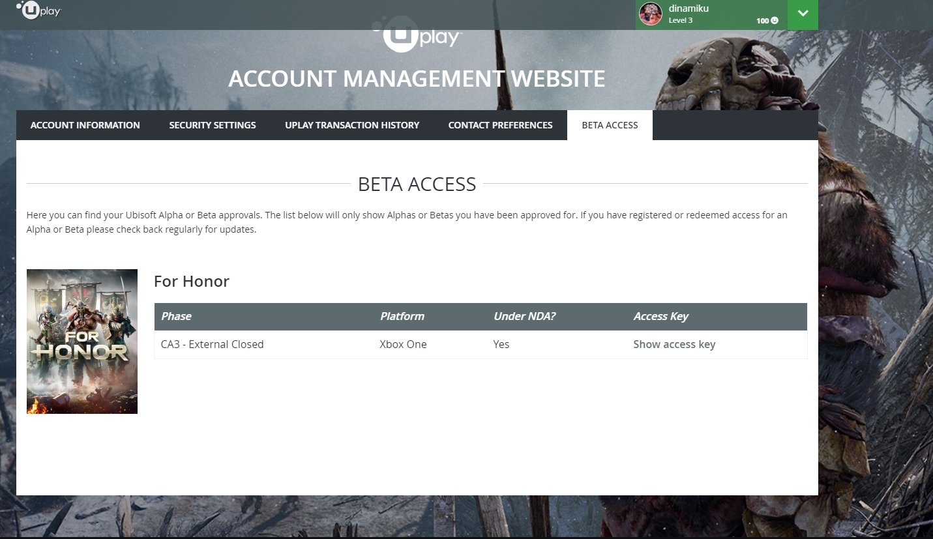This screenshot has height=539, width=933.
Task: Click the Account Management Website heading
Action: coord(417,79)
